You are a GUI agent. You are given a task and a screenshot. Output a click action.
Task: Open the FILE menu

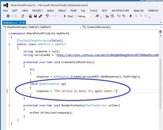pyautogui.click(x=6, y=11)
